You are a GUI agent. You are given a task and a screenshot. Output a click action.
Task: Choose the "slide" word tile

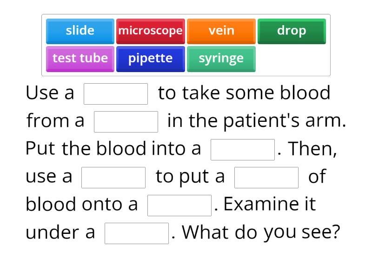tap(80, 31)
